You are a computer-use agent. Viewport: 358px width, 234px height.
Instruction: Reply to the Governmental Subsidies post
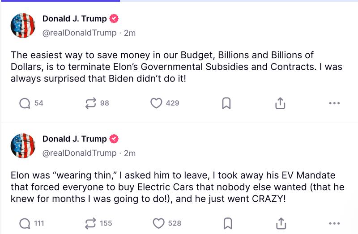[25, 103]
